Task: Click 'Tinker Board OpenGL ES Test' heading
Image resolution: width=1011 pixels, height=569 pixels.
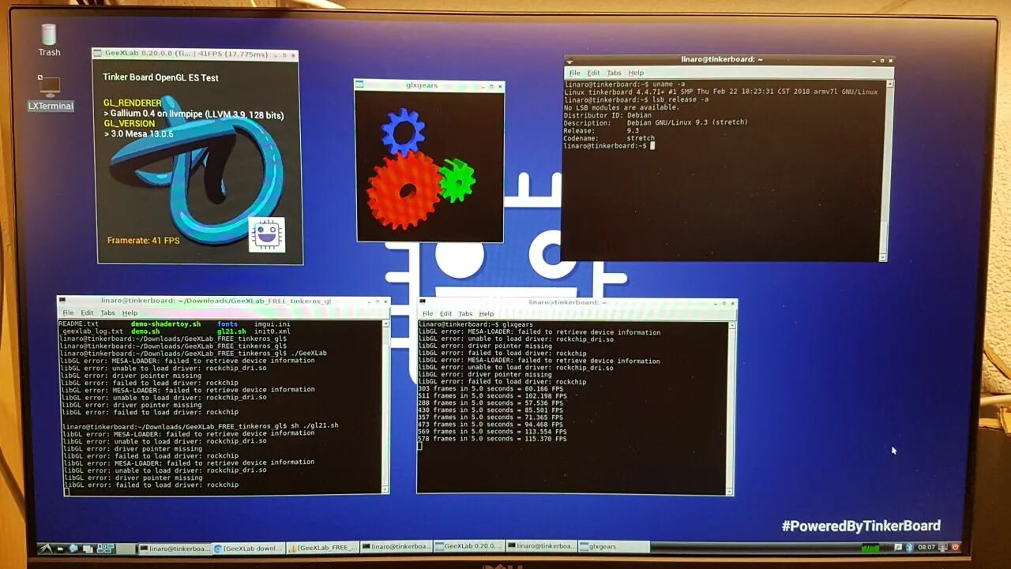Action: point(161,77)
